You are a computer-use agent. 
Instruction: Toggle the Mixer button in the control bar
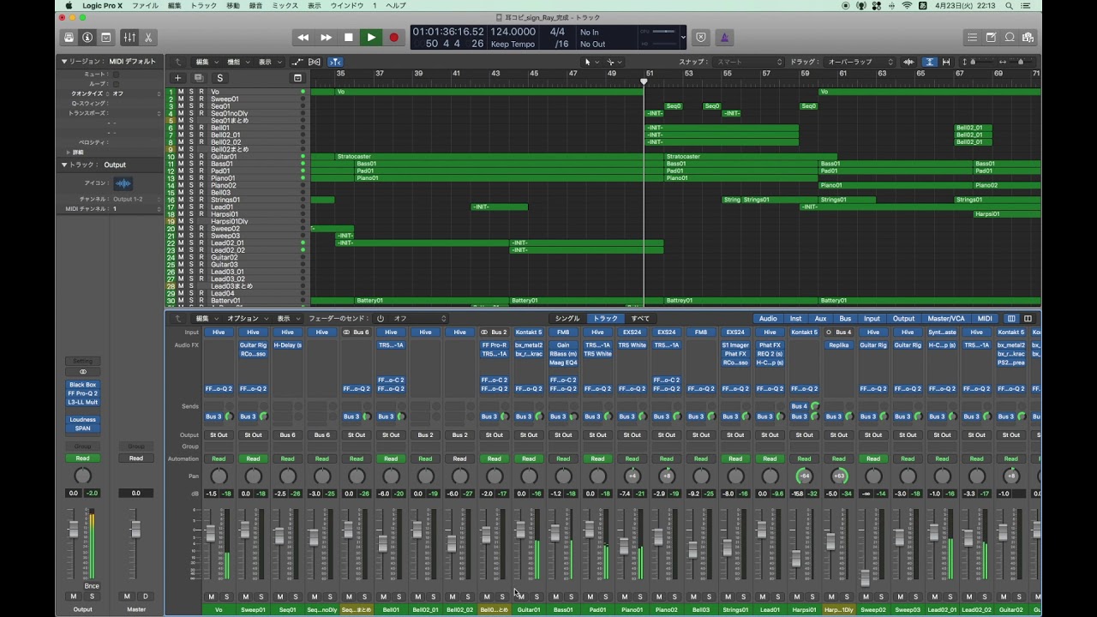click(129, 38)
